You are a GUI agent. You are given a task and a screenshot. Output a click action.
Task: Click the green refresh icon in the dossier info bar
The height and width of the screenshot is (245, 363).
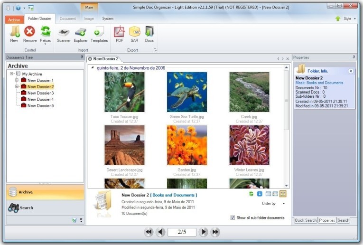[x=251, y=194]
